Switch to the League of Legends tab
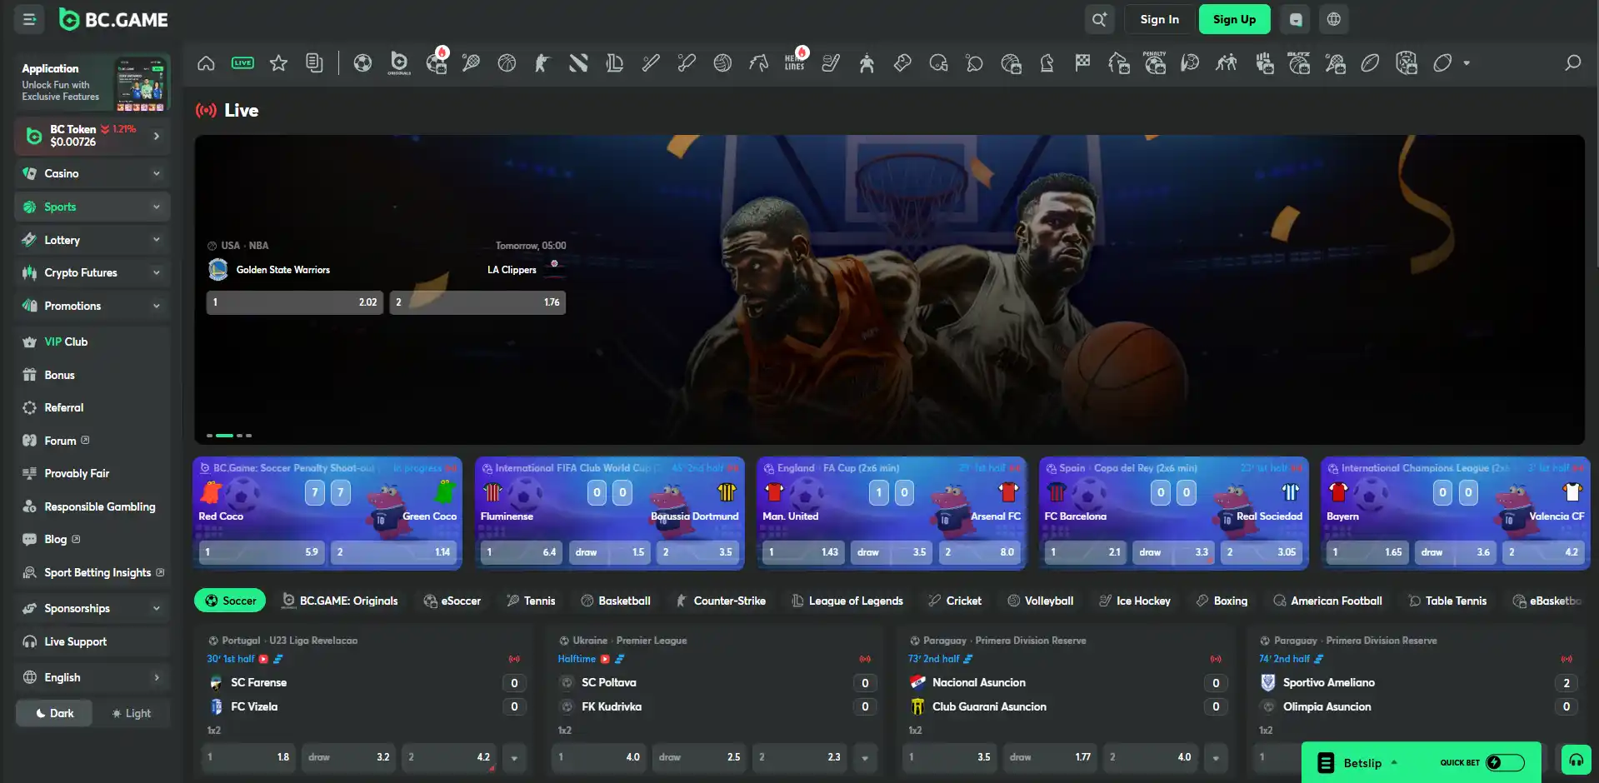The height and width of the screenshot is (783, 1599). coord(847,601)
